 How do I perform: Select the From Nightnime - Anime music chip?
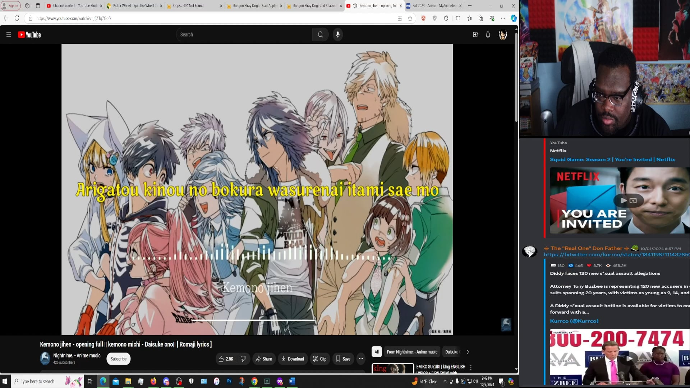coord(412,352)
